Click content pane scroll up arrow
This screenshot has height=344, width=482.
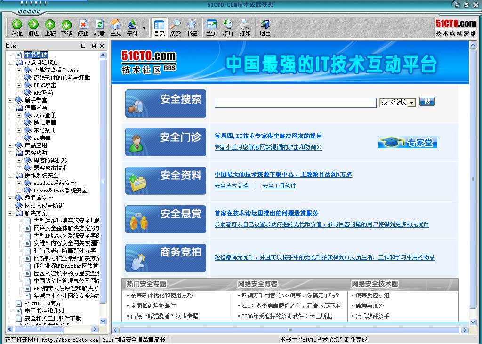click(473, 45)
